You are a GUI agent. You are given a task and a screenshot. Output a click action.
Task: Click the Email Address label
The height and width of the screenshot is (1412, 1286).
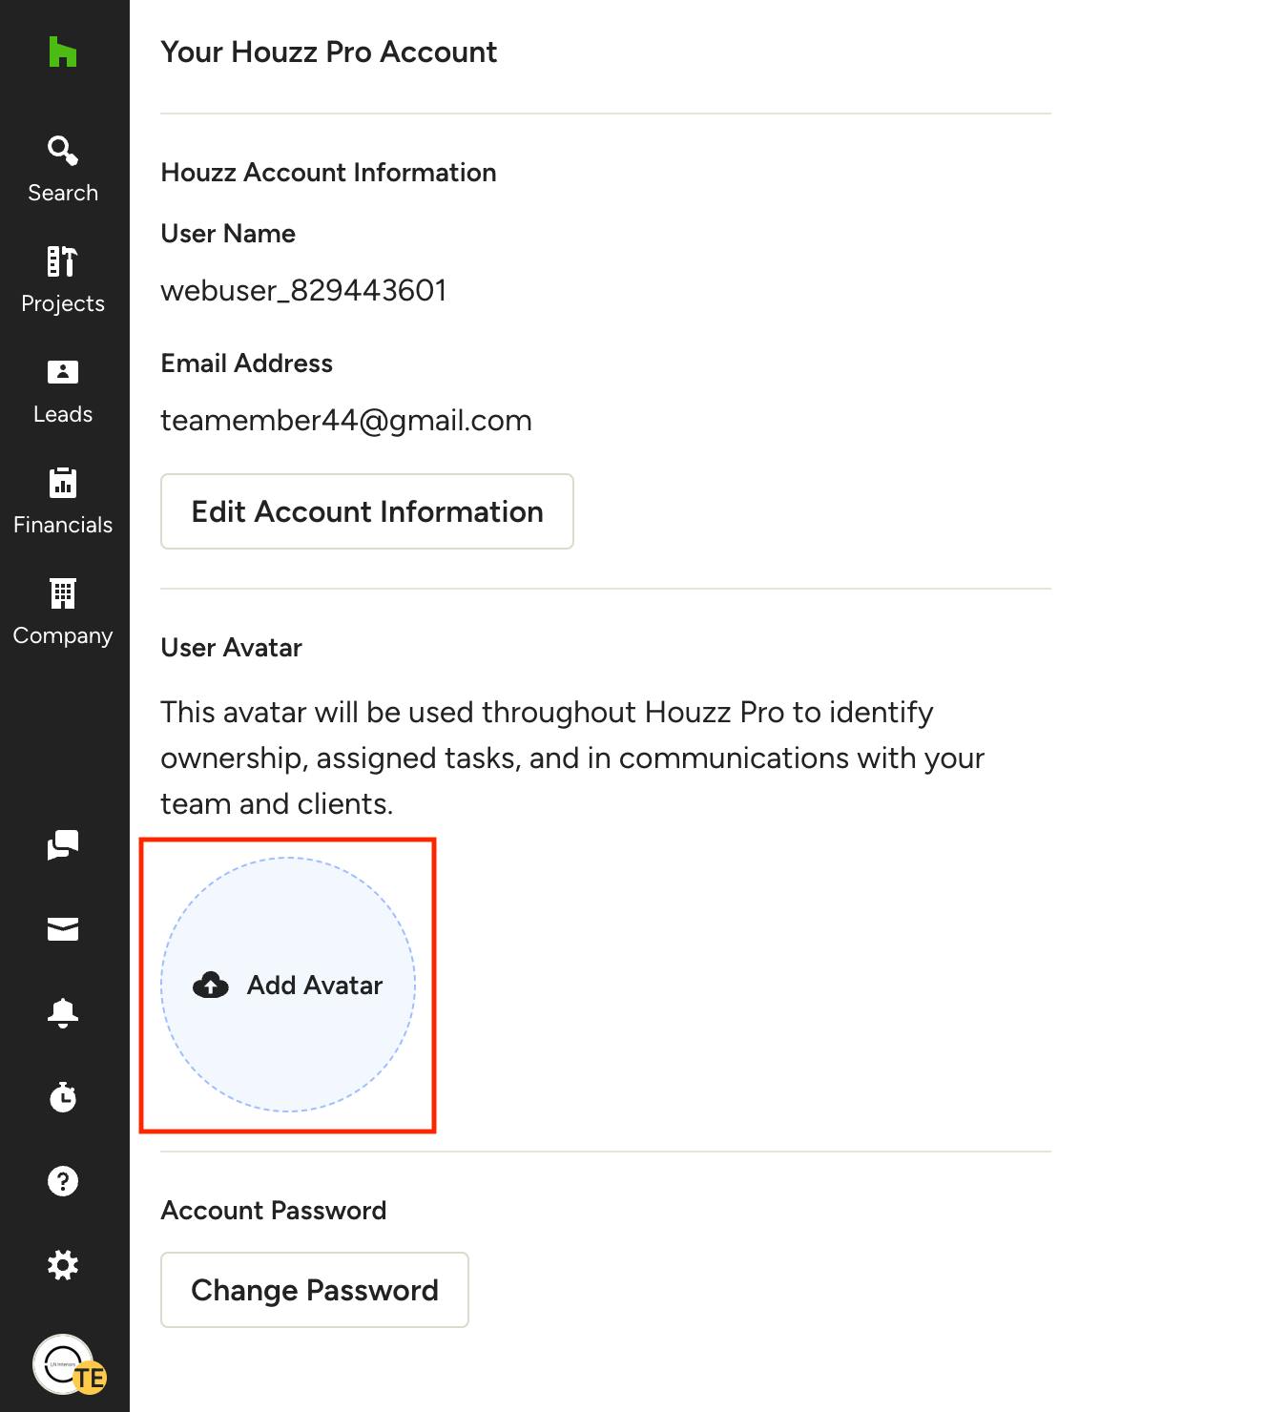point(246,363)
